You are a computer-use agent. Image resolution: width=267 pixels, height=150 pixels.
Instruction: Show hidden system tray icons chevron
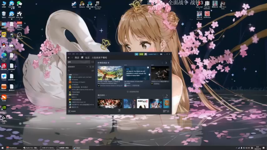point(236,148)
